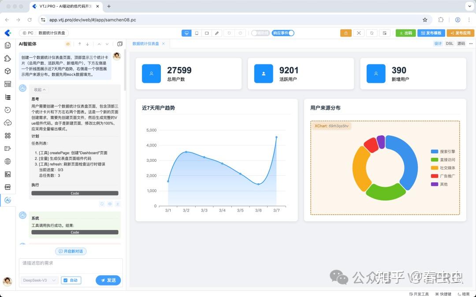This screenshot has width=476, height=297.
Task: Open the En internationalization sidebar icon
Action: coord(8,174)
